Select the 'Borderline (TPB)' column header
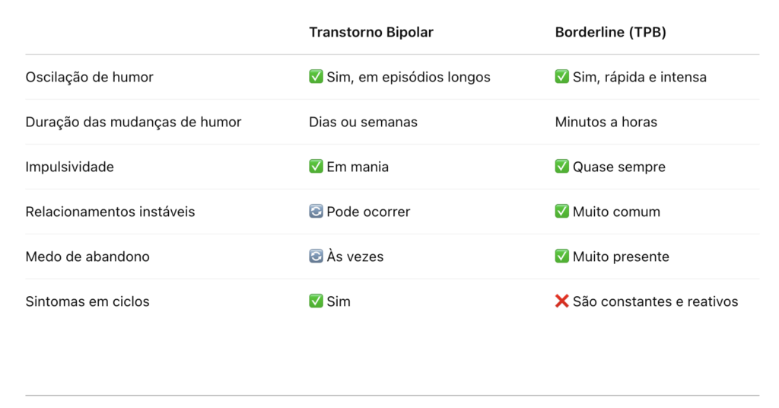The height and width of the screenshot is (408, 779). (611, 32)
